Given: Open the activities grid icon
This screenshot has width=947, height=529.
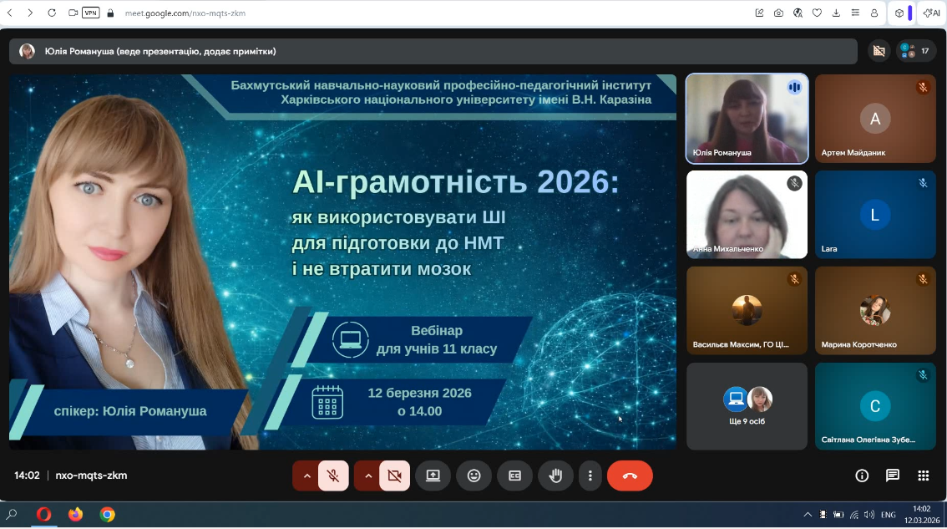Looking at the screenshot, I should click(923, 476).
